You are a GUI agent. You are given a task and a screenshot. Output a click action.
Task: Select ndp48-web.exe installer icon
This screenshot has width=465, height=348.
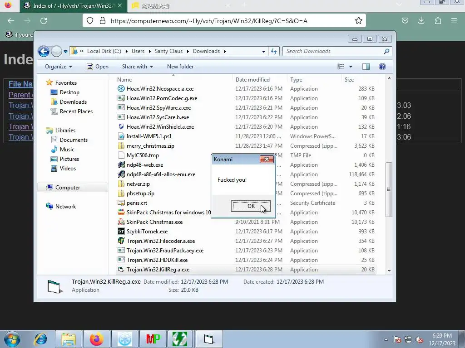tap(121, 165)
